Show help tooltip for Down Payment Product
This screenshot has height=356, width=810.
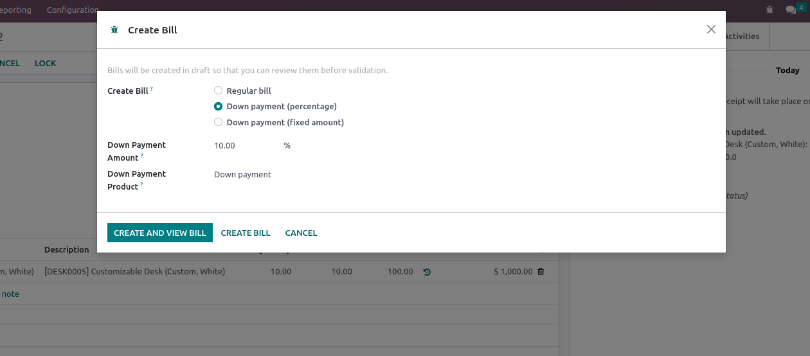(141, 184)
